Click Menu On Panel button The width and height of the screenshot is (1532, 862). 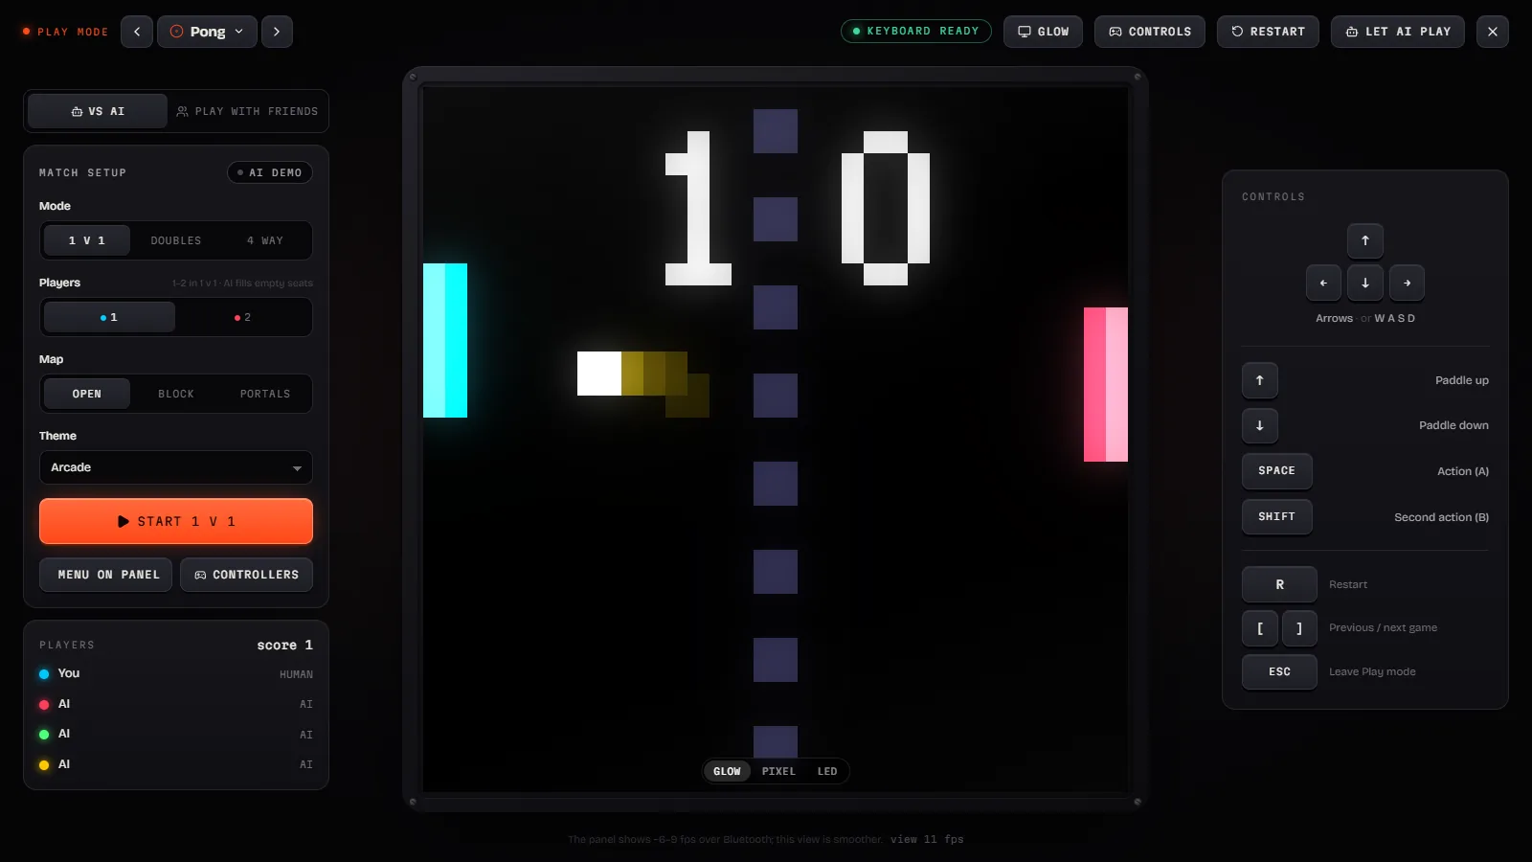point(106,575)
